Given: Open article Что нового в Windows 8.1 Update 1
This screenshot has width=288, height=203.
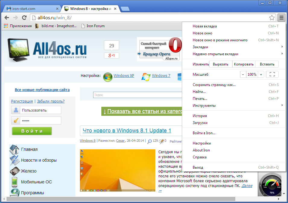Looking at the screenshot, I should pyautogui.click(x=127, y=131).
